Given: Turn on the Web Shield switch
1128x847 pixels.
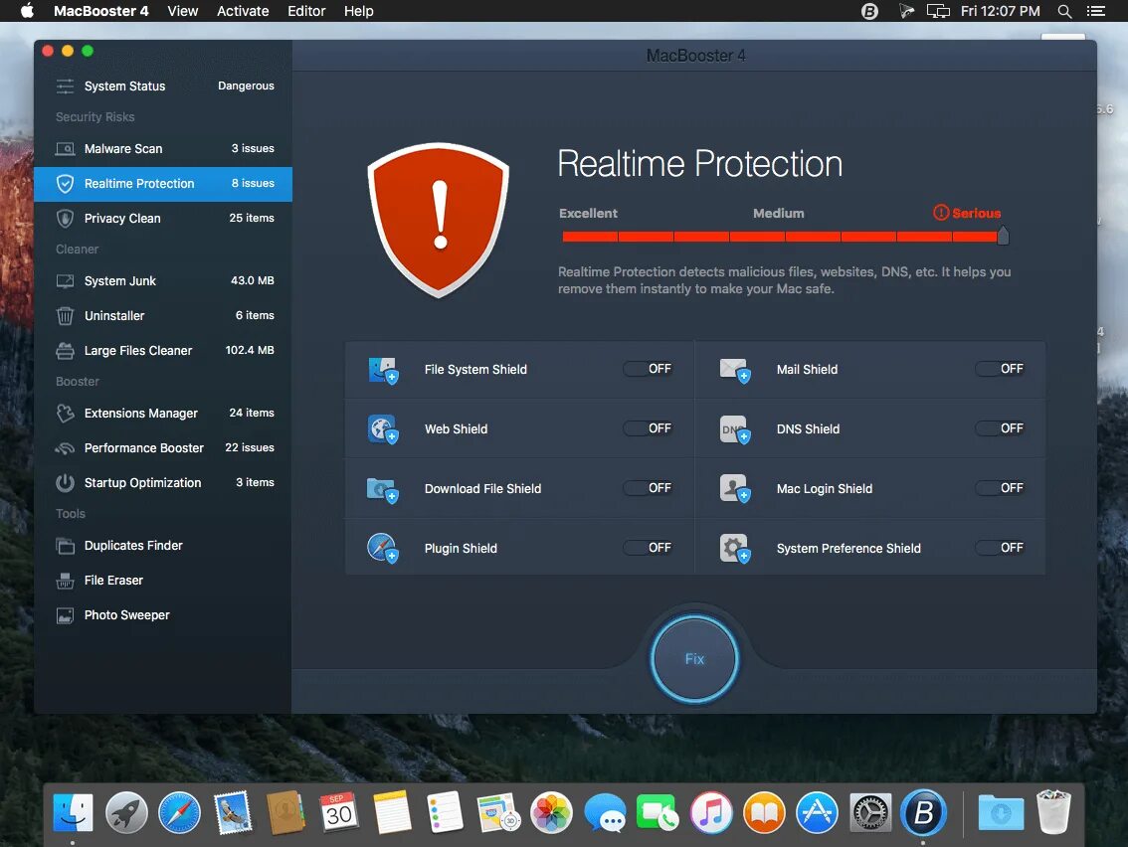Looking at the screenshot, I should pos(648,428).
